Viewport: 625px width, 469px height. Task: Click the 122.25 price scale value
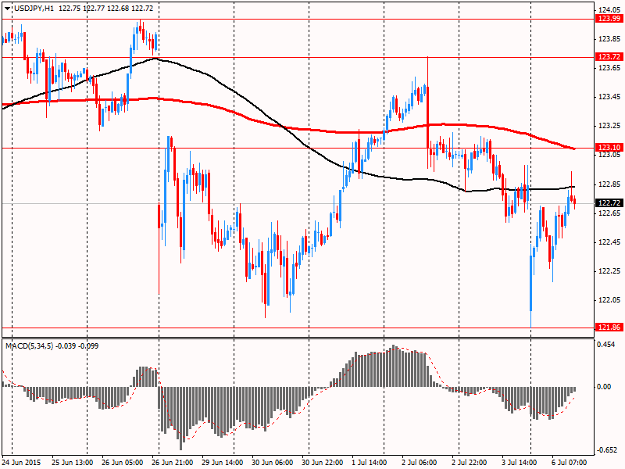pos(609,271)
